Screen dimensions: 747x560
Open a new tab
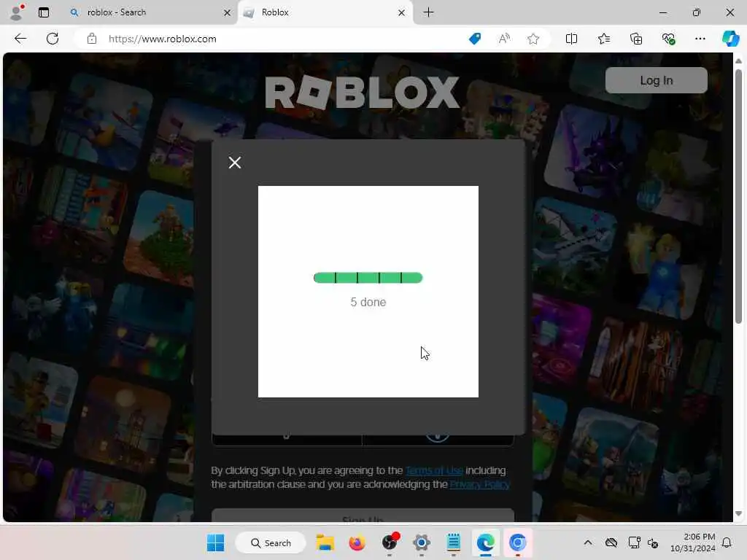click(x=428, y=12)
